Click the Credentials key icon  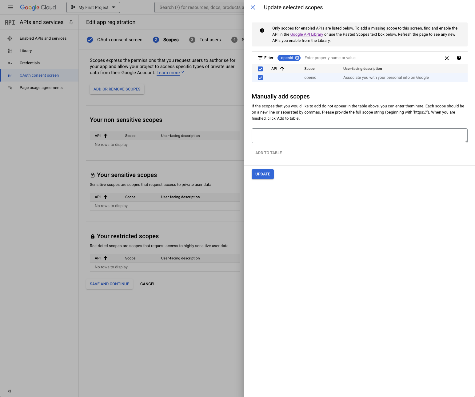[x=10, y=63]
